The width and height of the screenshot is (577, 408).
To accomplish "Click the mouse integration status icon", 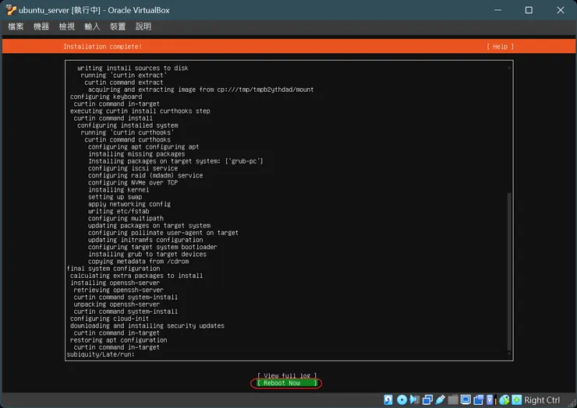I will (x=504, y=399).
